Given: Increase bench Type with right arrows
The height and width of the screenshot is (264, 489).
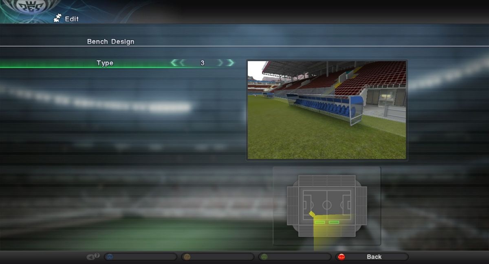Looking at the screenshot, I should pyautogui.click(x=227, y=63).
